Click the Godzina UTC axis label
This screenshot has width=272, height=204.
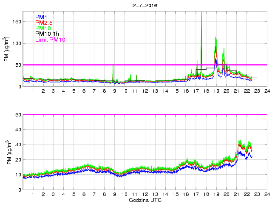pyautogui.click(x=144, y=200)
